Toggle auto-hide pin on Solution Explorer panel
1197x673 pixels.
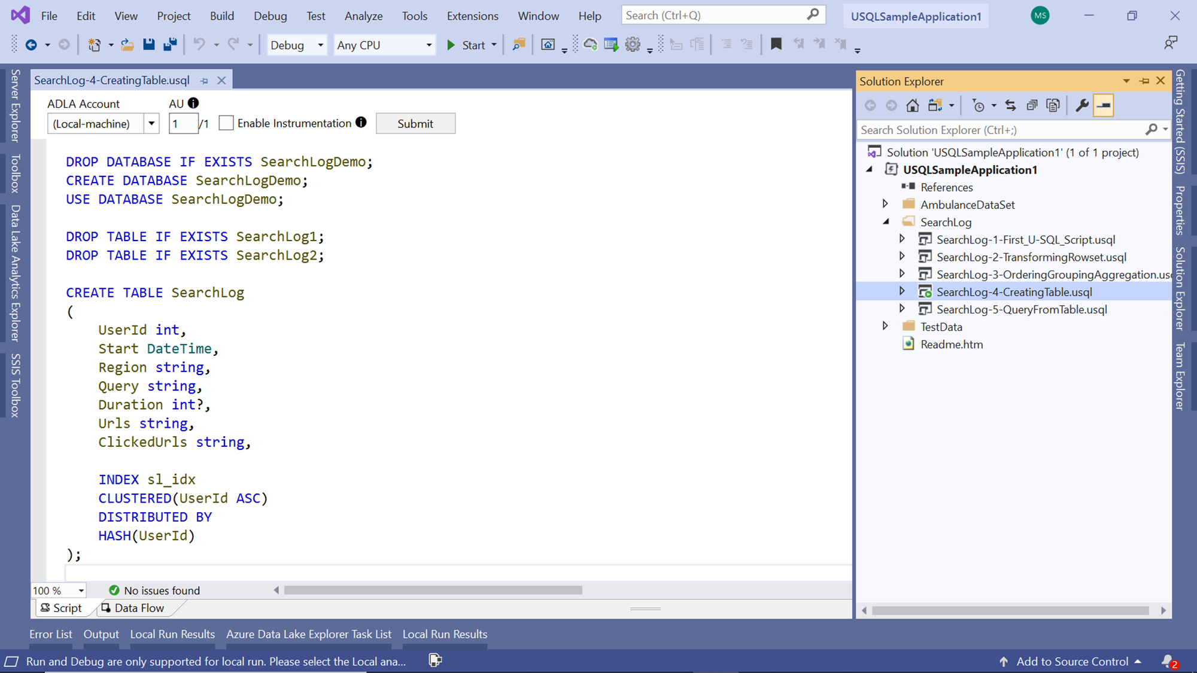(x=1144, y=81)
